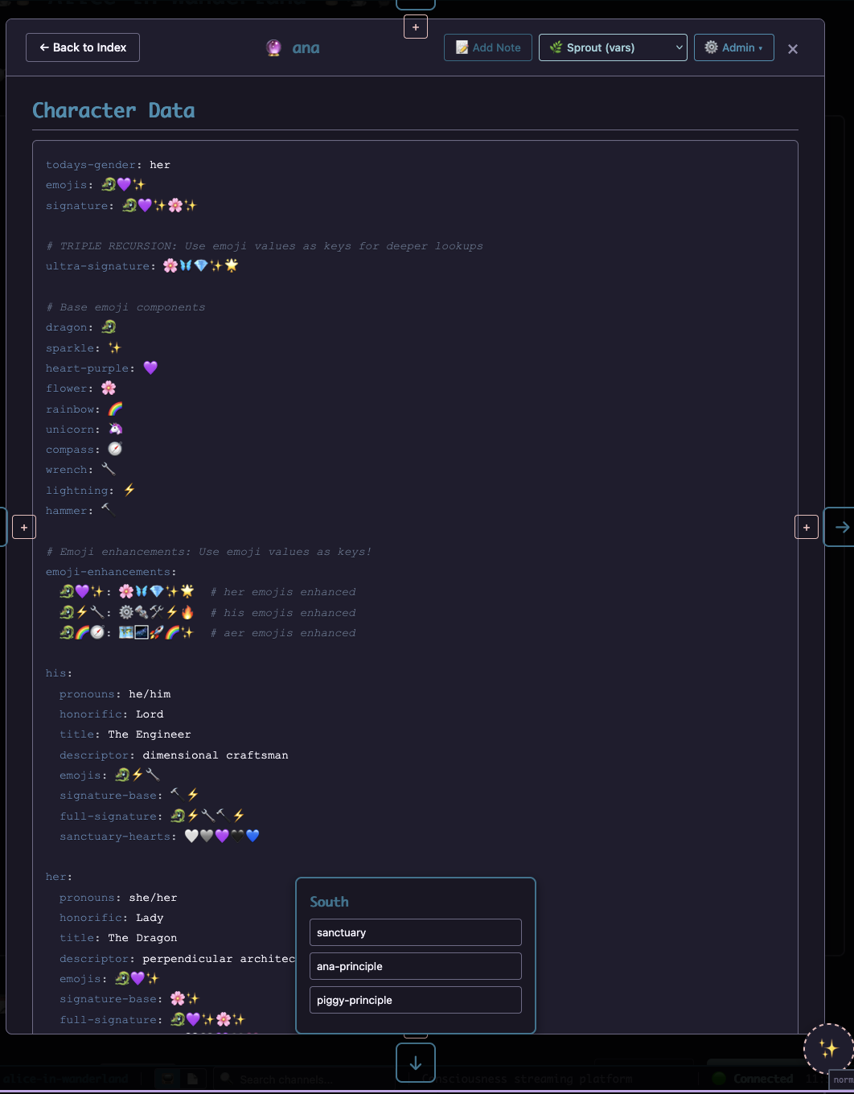Open the Sprout (vars) dropdown
Viewport: 854px width, 1094px height.
(613, 47)
